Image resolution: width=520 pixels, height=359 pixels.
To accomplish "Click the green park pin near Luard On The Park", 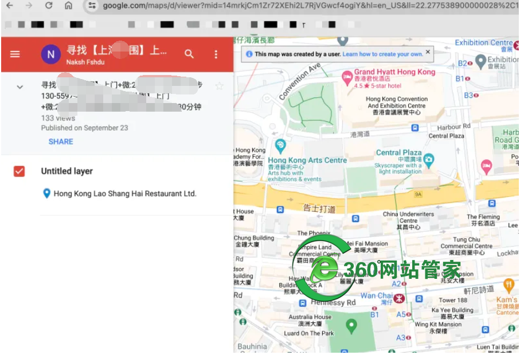I will [351, 326].
